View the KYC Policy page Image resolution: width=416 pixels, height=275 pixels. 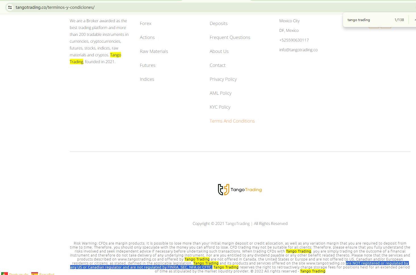(x=220, y=107)
